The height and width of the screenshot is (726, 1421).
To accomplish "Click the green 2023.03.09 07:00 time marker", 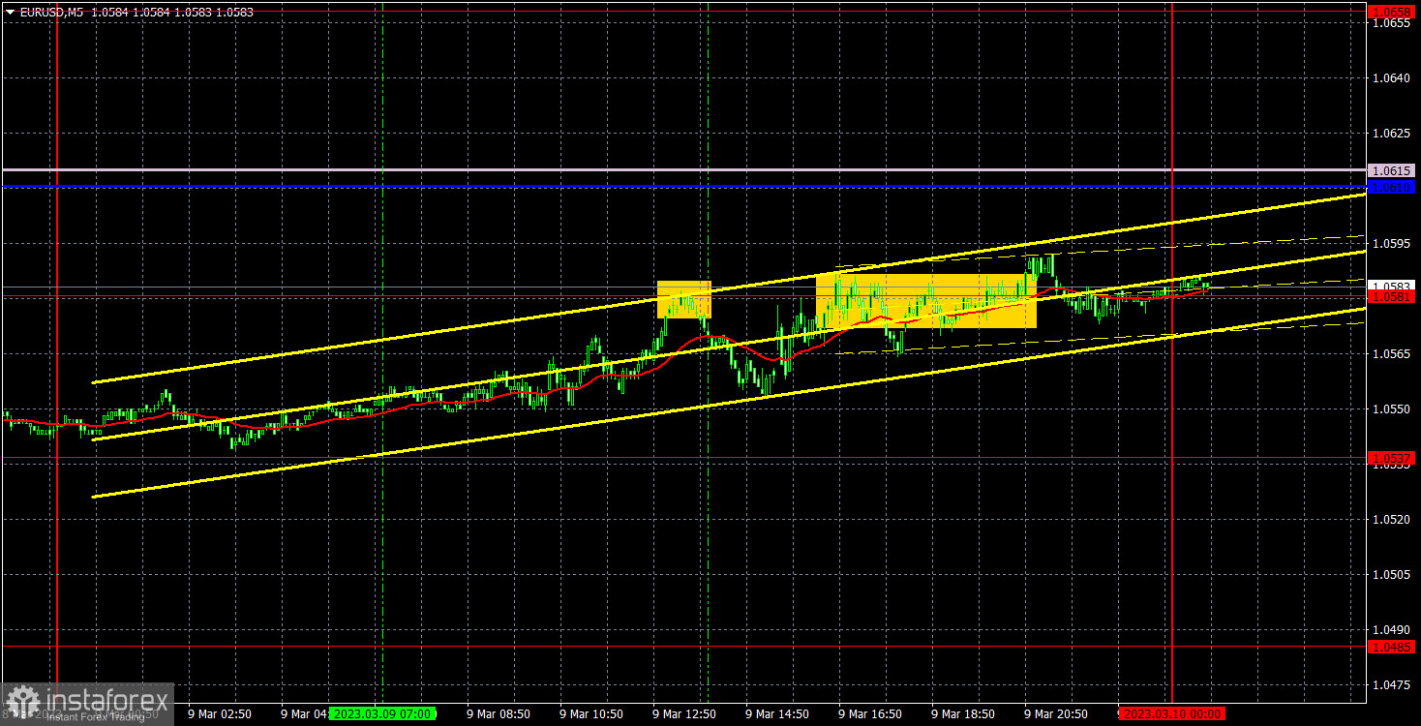I will tap(381, 713).
